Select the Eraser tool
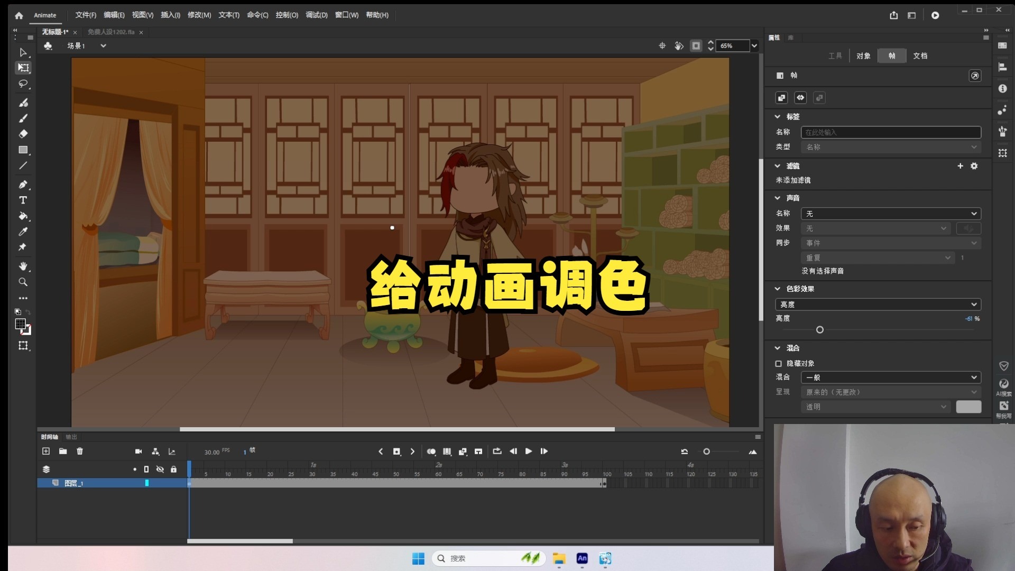Viewport: 1015px width, 571px height. click(x=23, y=134)
